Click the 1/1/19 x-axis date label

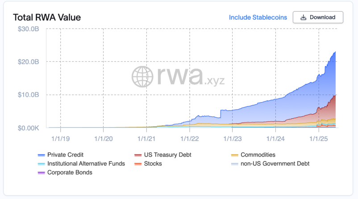tap(60, 139)
